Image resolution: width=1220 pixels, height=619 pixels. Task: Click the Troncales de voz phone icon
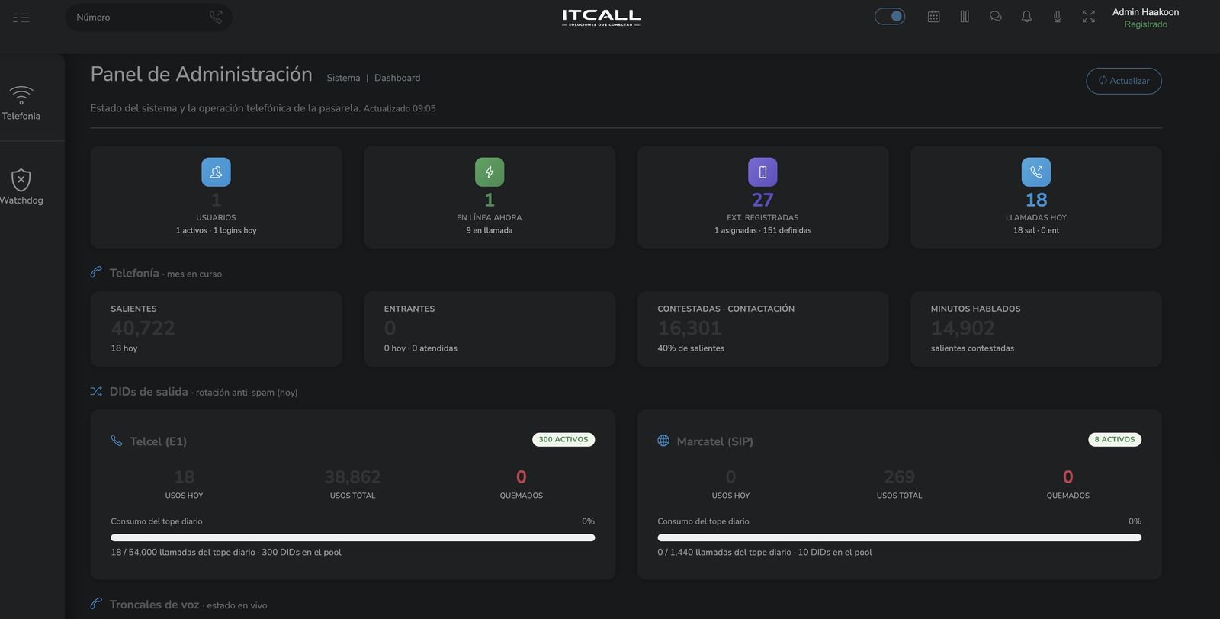96,604
